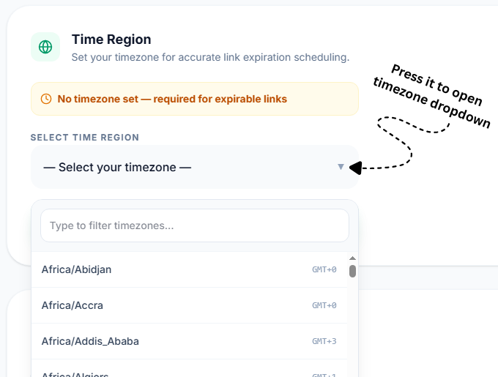Click the GMT+0 label next to Africa/Accra
The height and width of the screenshot is (377, 498).
(x=324, y=305)
